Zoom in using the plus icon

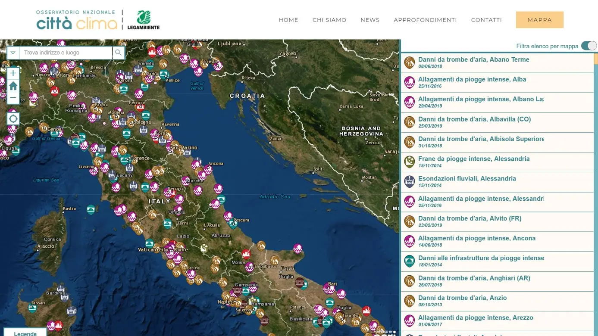click(13, 73)
